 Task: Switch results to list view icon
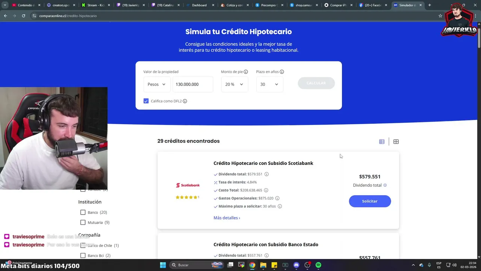point(382,142)
